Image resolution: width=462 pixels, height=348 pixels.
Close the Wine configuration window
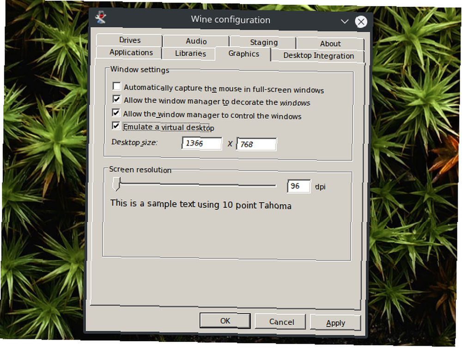[361, 22]
